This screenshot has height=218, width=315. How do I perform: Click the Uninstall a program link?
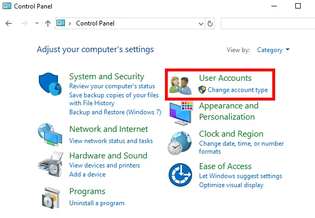click(x=97, y=203)
